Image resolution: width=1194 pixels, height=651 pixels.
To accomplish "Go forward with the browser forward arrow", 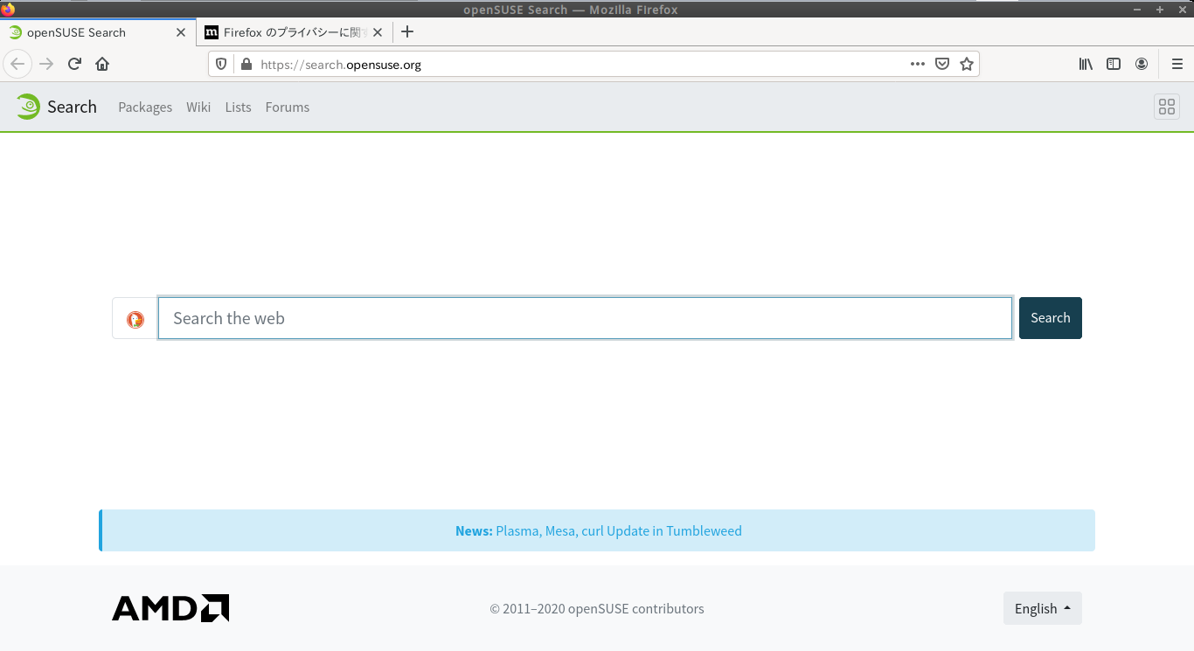I will coord(46,64).
